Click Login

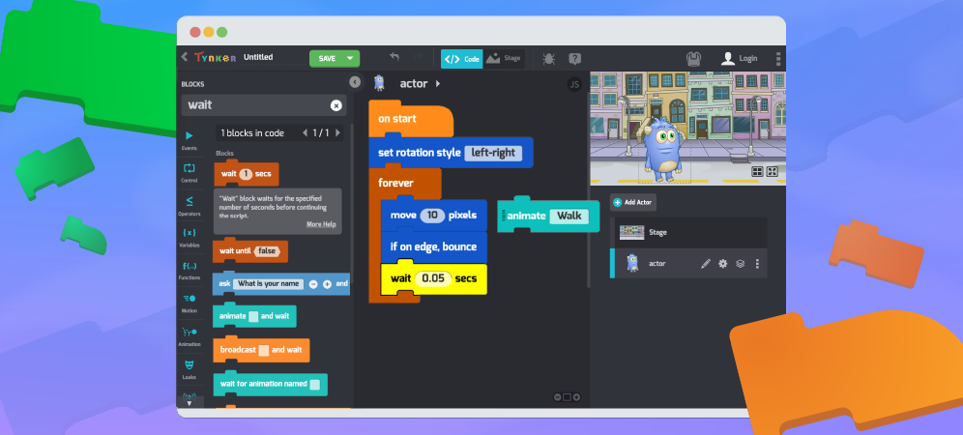[740, 58]
